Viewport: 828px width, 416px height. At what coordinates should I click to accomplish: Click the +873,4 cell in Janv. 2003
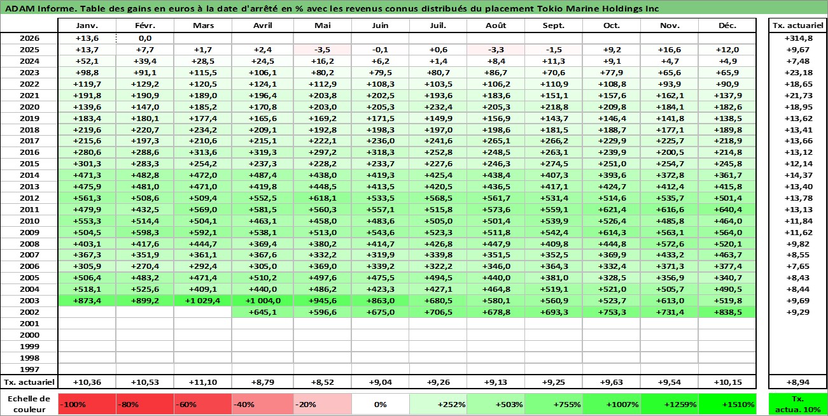87,301
